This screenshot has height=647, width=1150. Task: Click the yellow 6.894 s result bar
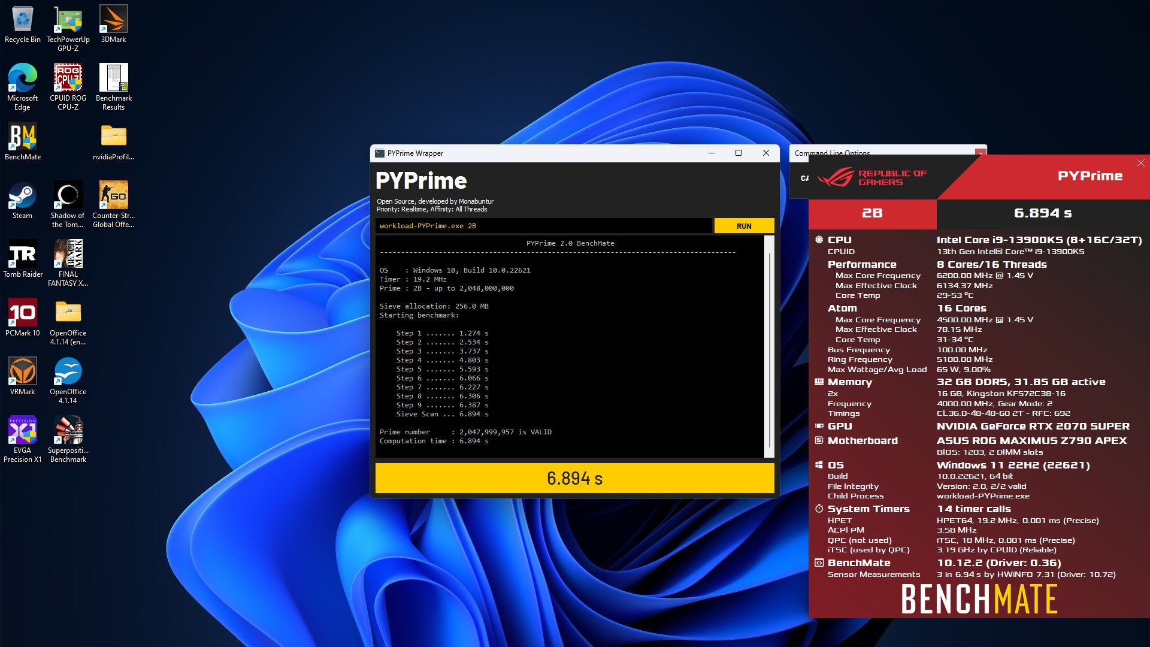pos(574,478)
